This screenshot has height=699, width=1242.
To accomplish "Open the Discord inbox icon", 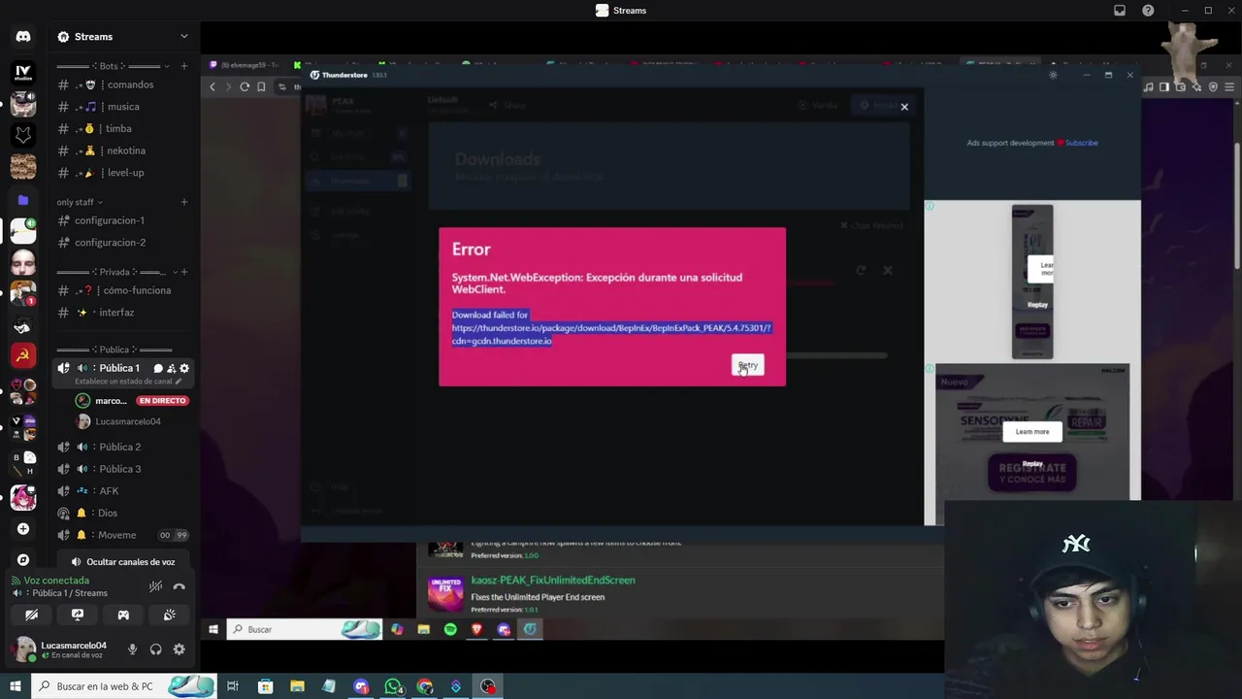I will pos(1120,11).
